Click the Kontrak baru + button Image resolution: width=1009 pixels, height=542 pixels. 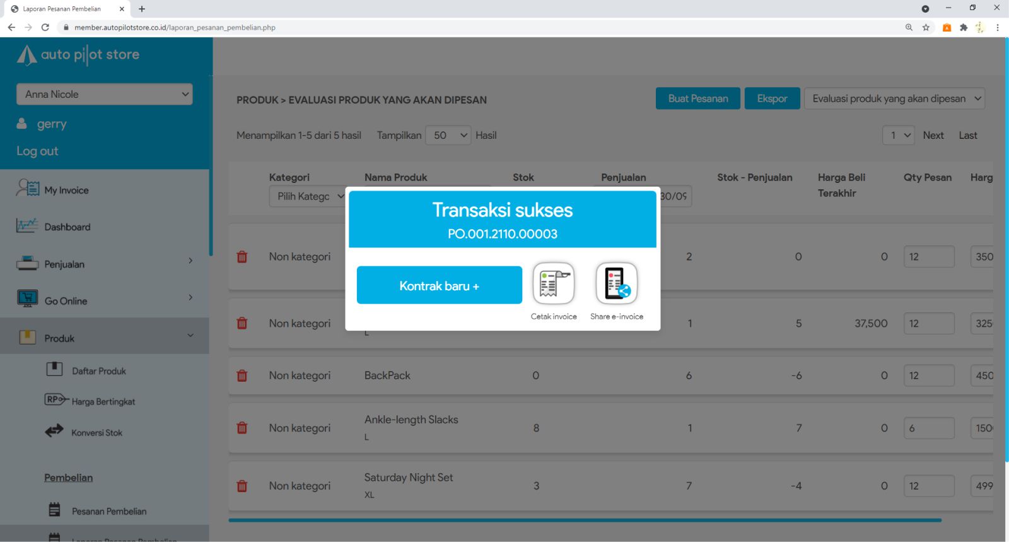tap(439, 285)
